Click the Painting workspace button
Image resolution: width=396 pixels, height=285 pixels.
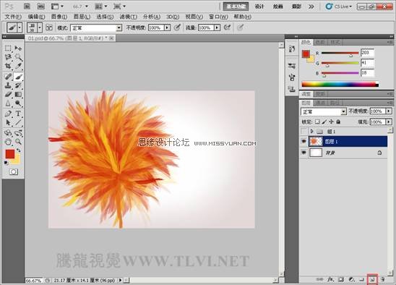[277, 7]
